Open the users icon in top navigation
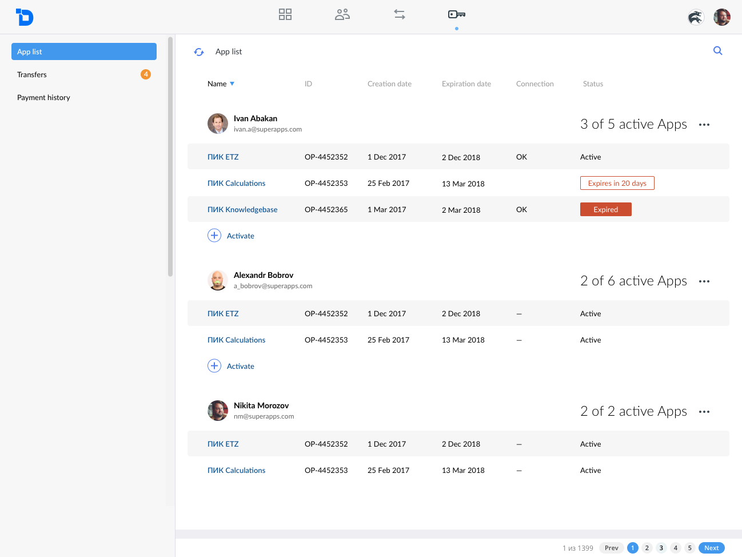 click(342, 14)
